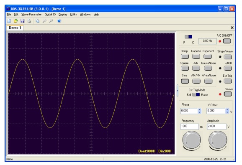Screen dimensions: 242x165
Task: Collapse the side panel with splitter arrow
Action: [178, 90]
